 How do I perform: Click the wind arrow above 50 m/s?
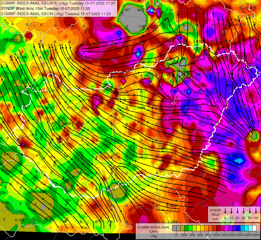pos(250,211)
